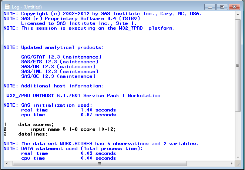
Task: Click the Log (Untitled) title bar text
Action: [27, 7]
